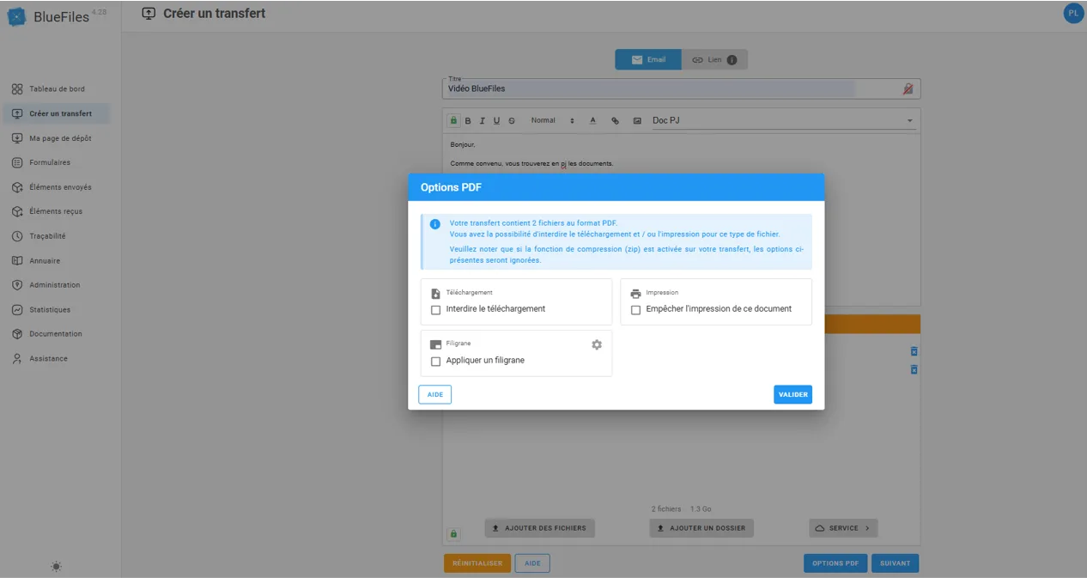
Task: Select Créer un transfert menu item
Action: (57, 113)
